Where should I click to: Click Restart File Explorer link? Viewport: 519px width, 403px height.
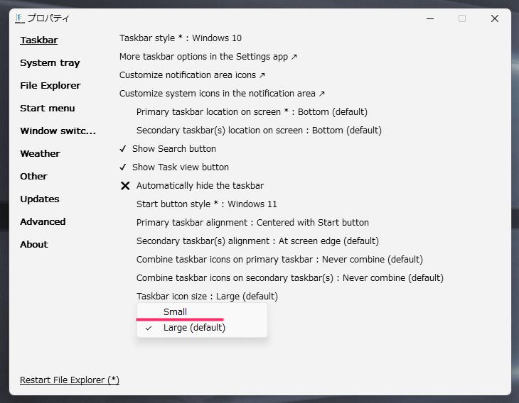(70, 380)
